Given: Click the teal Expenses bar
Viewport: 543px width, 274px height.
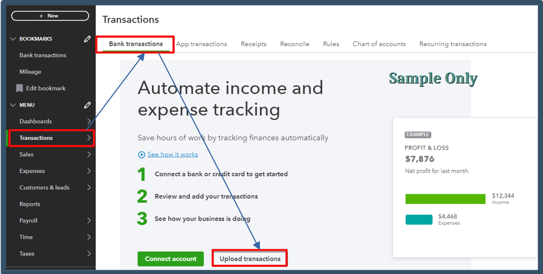Looking at the screenshot, I should pos(419,220).
